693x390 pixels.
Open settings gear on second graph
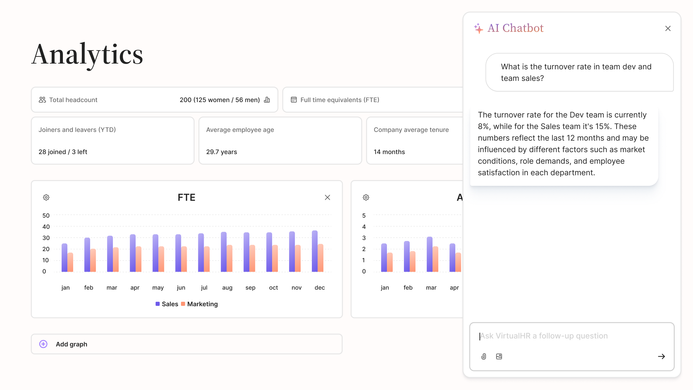(366, 197)
